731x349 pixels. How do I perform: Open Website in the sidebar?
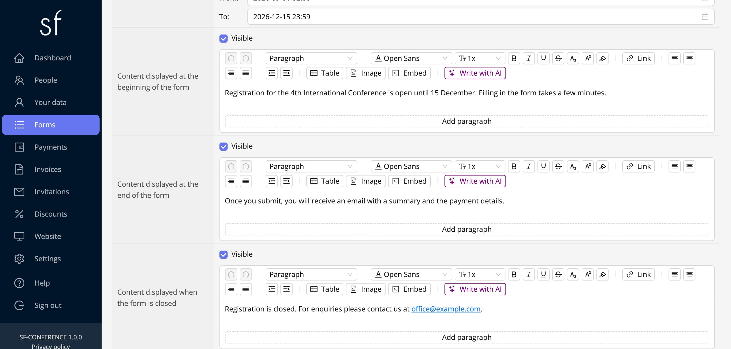[51, 236]
